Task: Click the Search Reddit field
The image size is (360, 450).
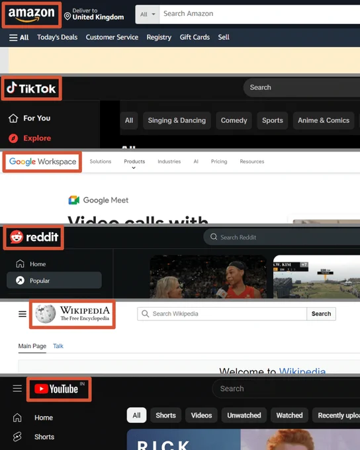Action: pyautogui.click(x=282, y=238)
